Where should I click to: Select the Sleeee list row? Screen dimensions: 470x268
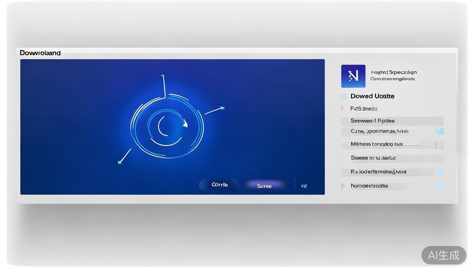tap(392, 158)
